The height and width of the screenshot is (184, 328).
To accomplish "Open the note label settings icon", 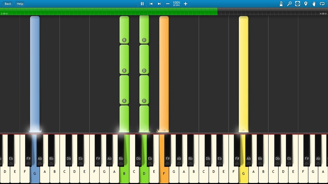I will coord(298,4).
